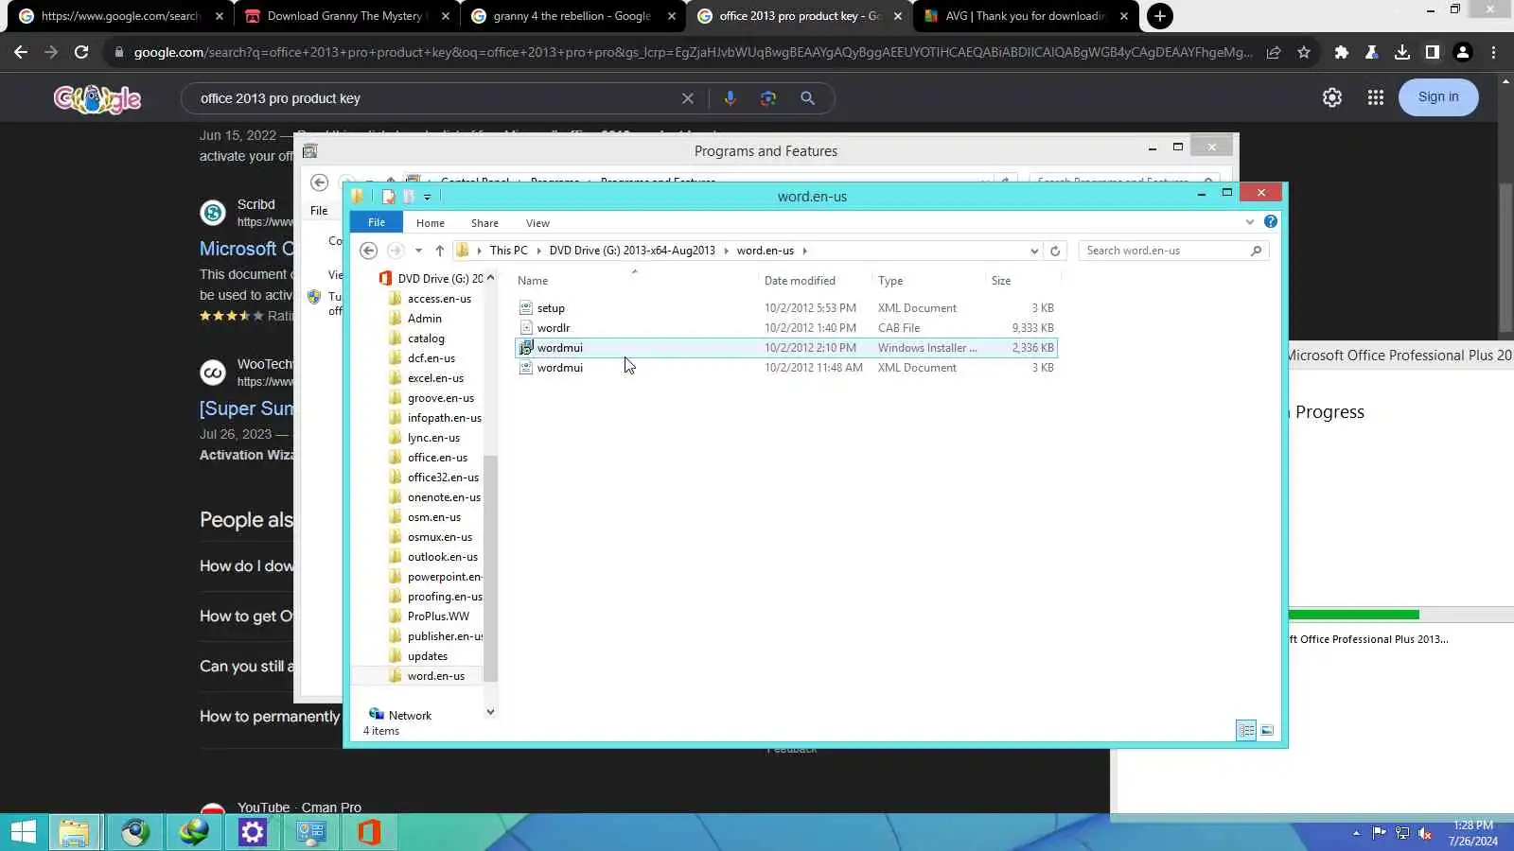
Task: Open Google quick settings gear
Action: (1332, 97)
